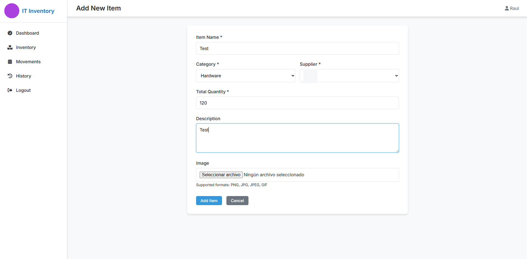Click the History clock icon
Screen dimensions: 527x259
coord(10,76)
